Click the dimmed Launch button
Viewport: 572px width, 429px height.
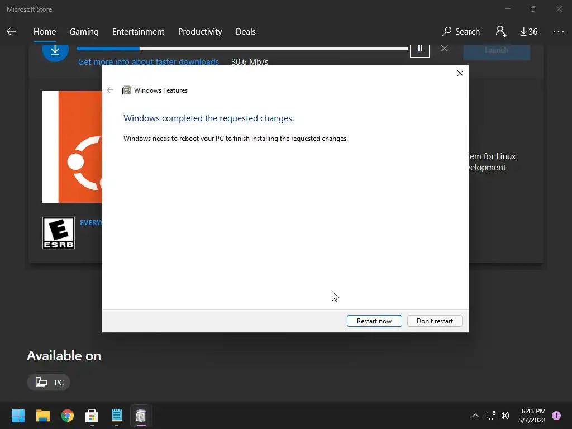tap(497, 51)
